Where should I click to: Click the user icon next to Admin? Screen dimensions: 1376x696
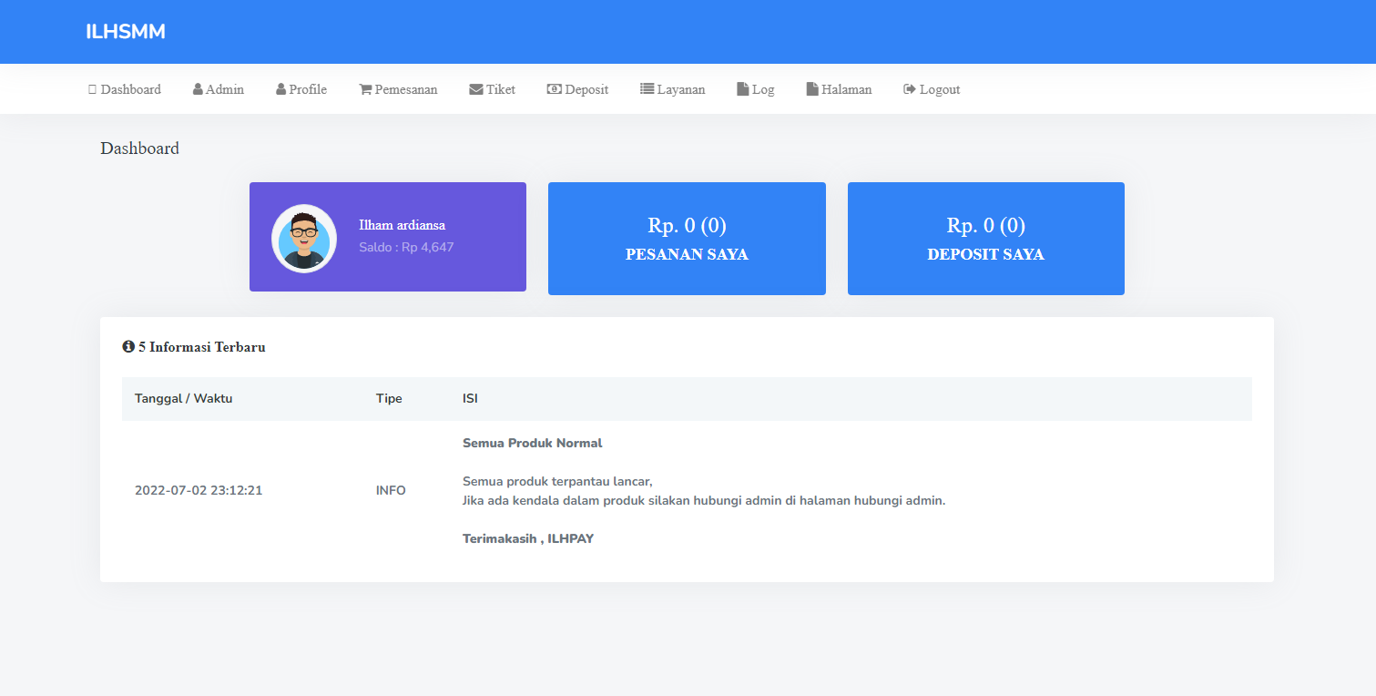click(x=197, y=88)
